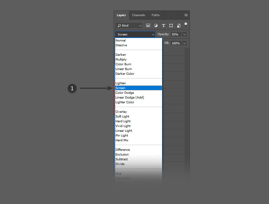Choose Soft Light blend mode
This screenshot has height=204, width=269.
[139, 117]
